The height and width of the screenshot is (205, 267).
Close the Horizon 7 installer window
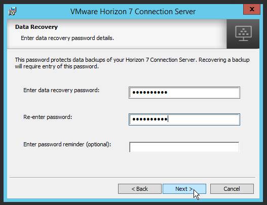click(x=252, y=9)
